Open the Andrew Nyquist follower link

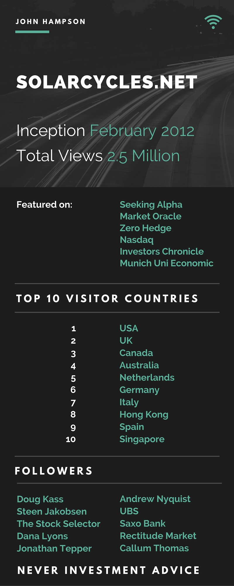(x=155, y=499)
